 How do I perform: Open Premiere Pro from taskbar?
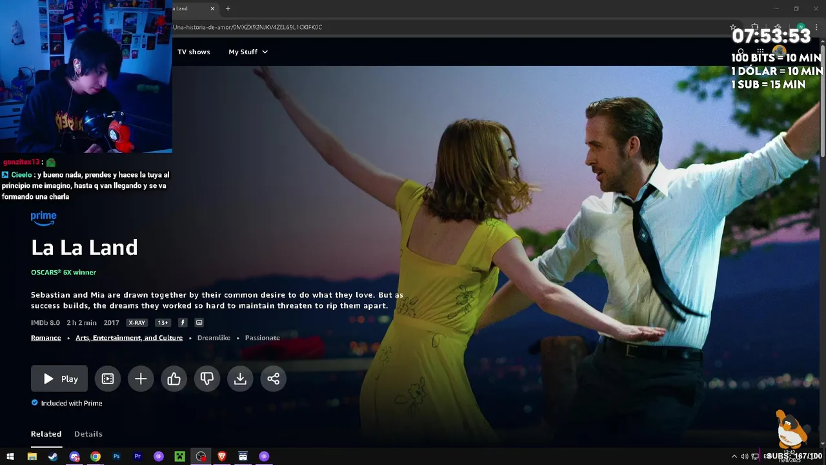click(x=137, y=457)
